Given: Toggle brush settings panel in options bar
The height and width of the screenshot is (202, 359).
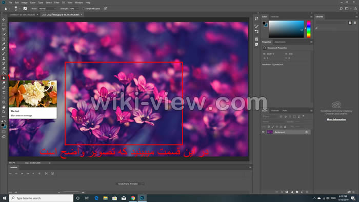Looking at the screenshot, I should 25,9.
